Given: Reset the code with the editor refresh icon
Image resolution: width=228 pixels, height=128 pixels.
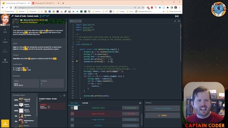Looking at the screenshot, I should point(175,21).
